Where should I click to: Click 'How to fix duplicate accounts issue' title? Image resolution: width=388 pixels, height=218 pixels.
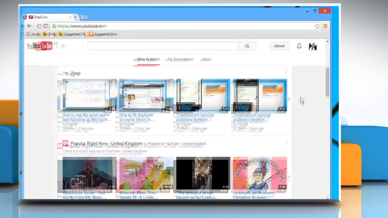[137, 117]
